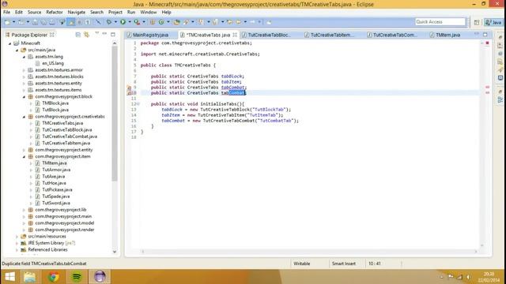Click the green Run button icon
Viewport: 506px width, 284px height.
click(x=123, y=22)
